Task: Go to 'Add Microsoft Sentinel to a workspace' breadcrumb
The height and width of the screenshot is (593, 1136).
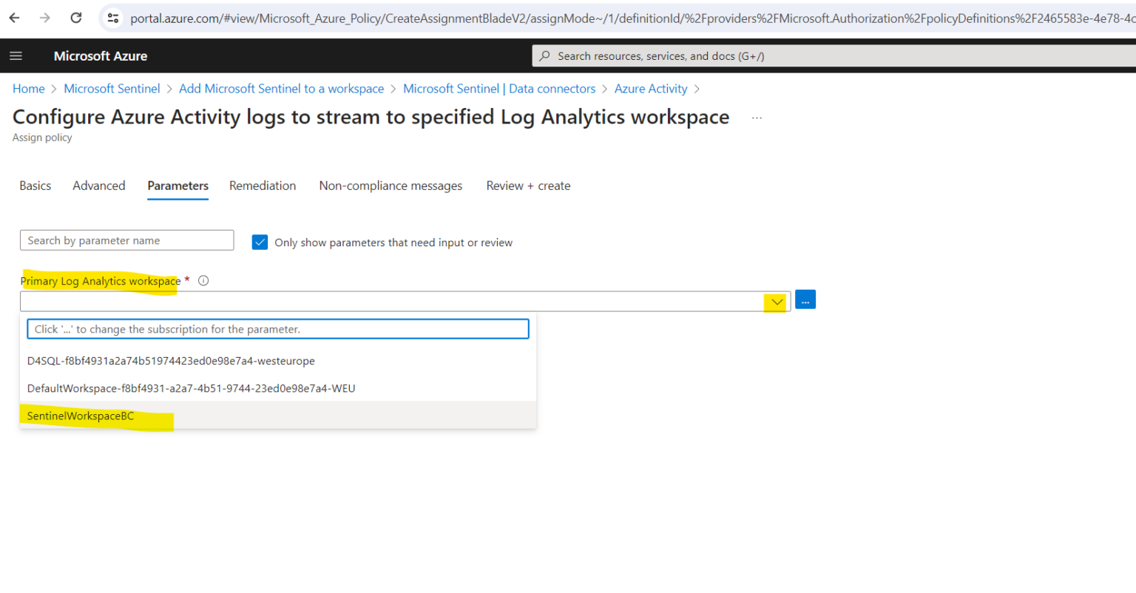Action: click(x=282, y=89)
